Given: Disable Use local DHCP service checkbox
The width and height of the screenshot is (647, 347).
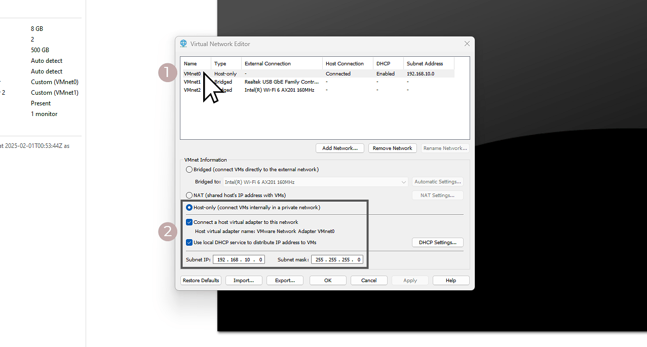Looking at the screenshot, I should (189, 243).
